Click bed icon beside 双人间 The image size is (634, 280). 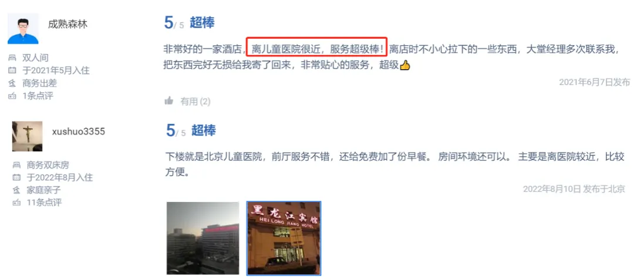(x=12, y=58)
